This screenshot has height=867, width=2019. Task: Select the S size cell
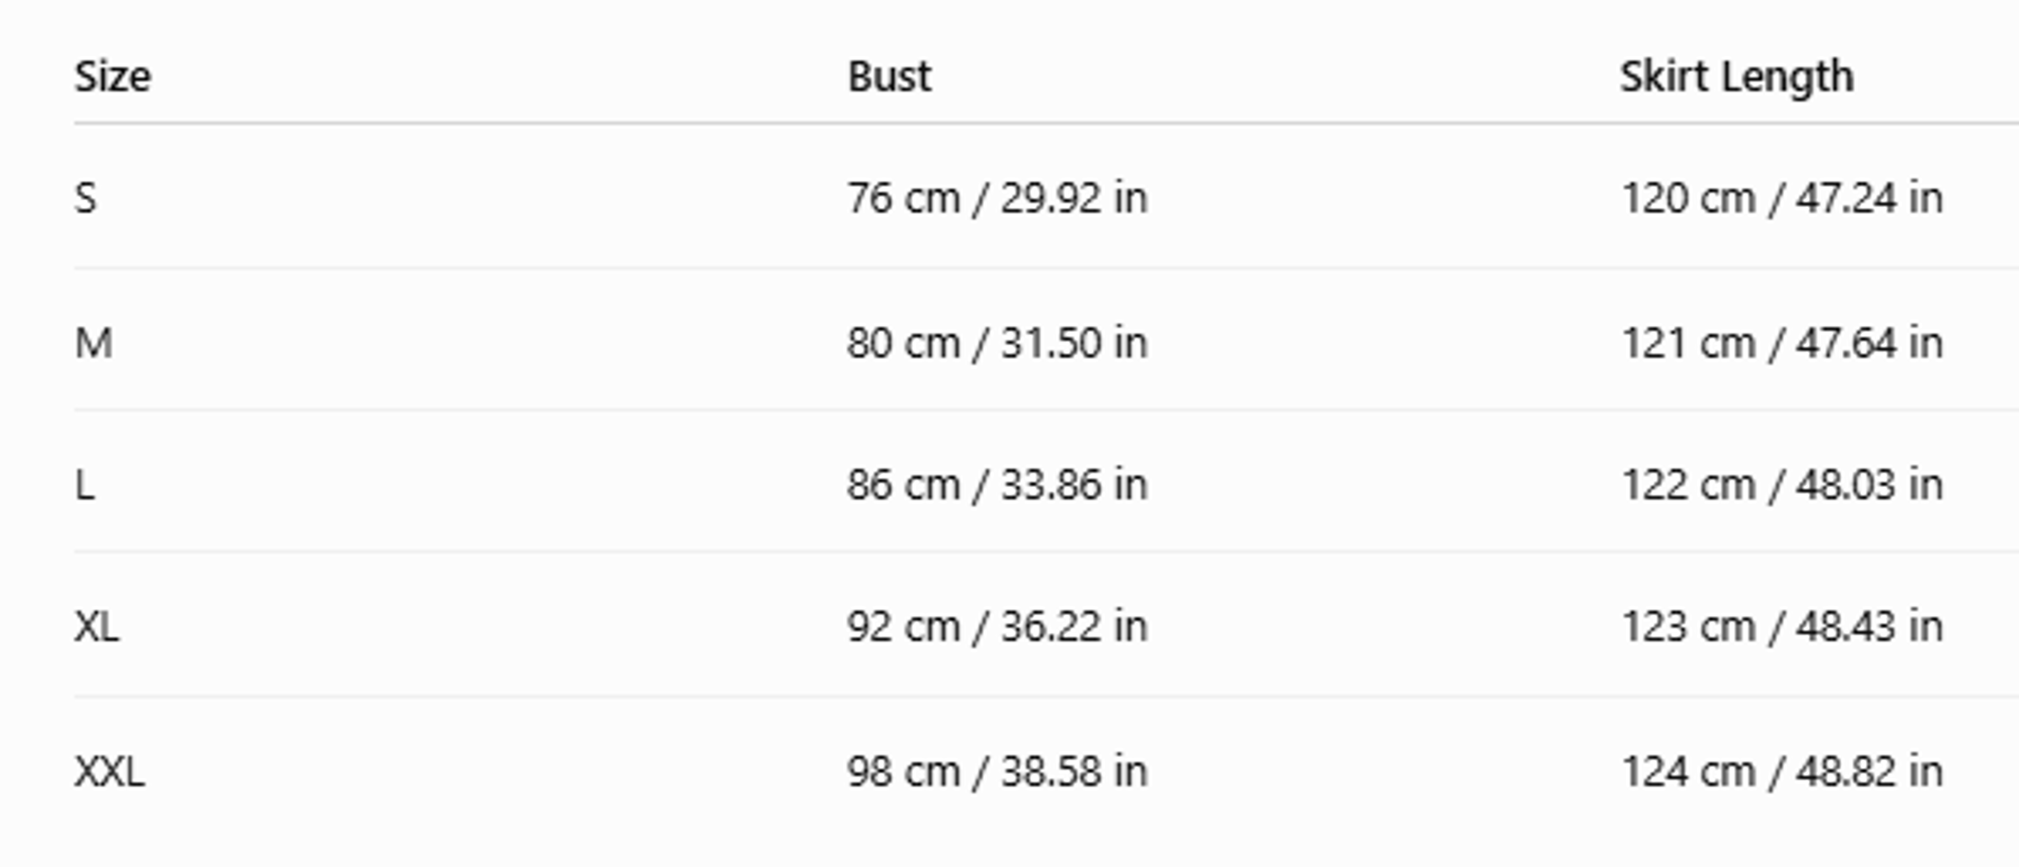click(x=85, y=198)
